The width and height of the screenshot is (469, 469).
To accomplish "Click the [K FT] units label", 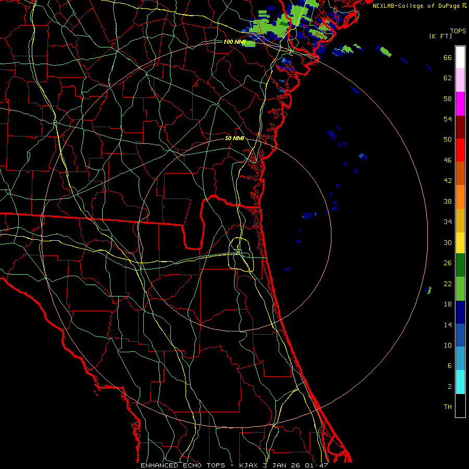I will (x=441, y=36).
